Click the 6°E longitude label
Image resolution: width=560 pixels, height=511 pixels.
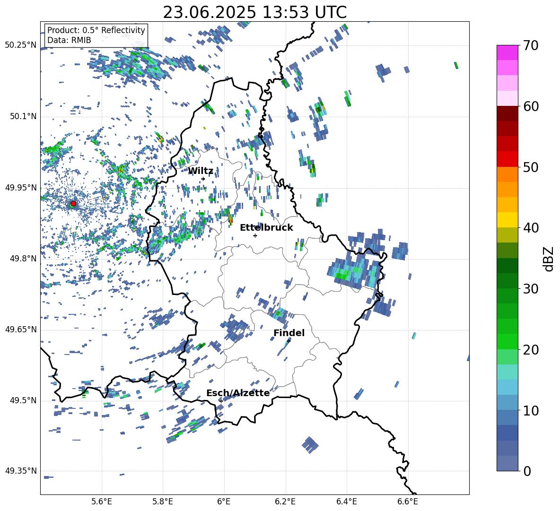[x=224, y=502]
